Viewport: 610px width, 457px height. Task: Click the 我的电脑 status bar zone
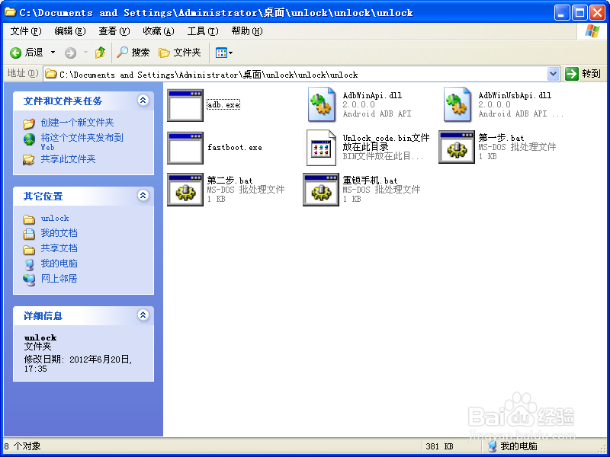coord(512,446)
